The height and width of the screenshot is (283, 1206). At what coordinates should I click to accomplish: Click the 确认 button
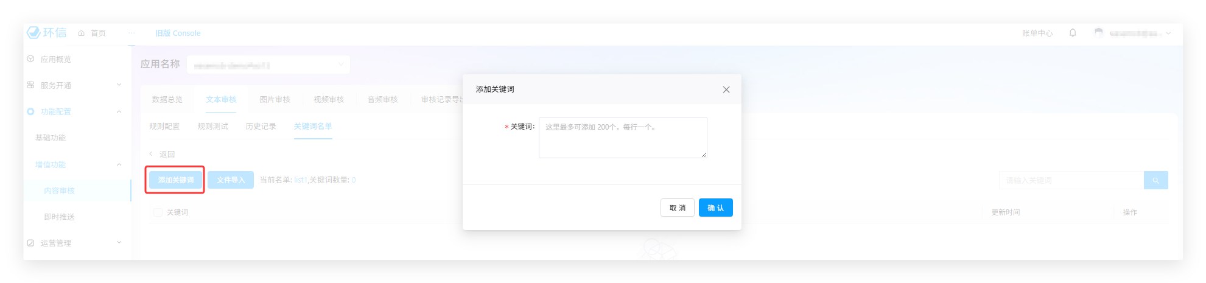coord(715,208)
